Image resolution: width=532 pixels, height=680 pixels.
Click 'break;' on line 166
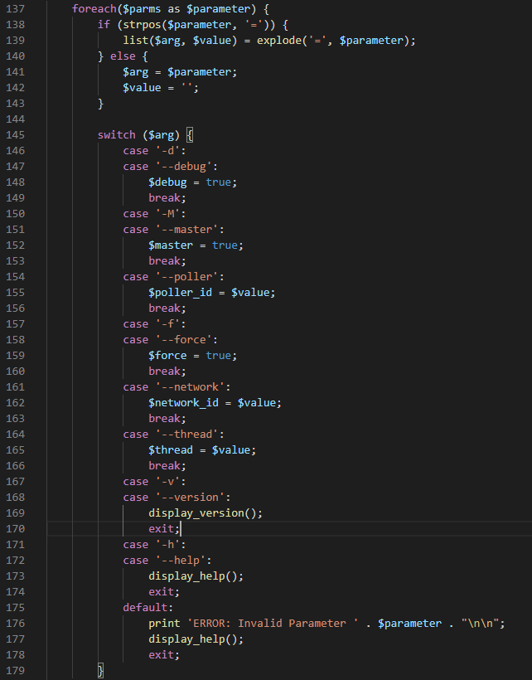coord(167,466)
